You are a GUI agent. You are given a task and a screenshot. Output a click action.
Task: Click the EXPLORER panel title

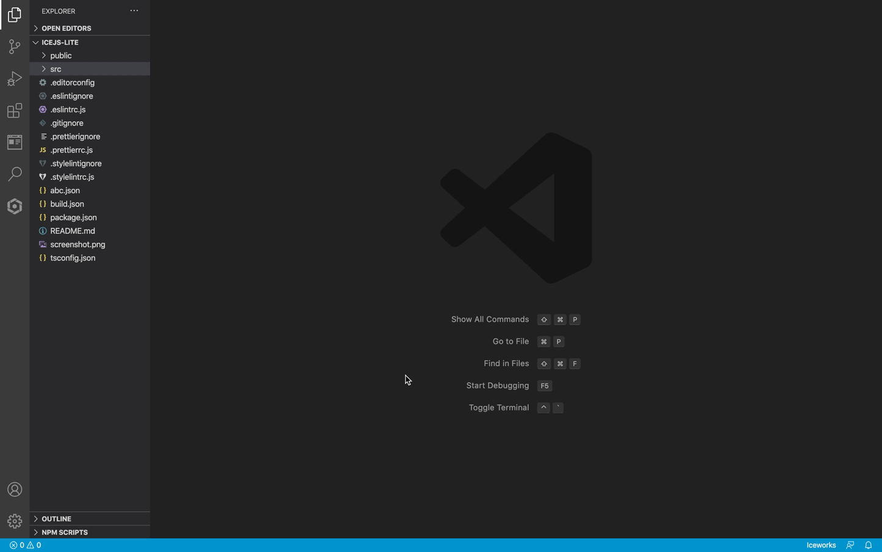tap(59, 11)
